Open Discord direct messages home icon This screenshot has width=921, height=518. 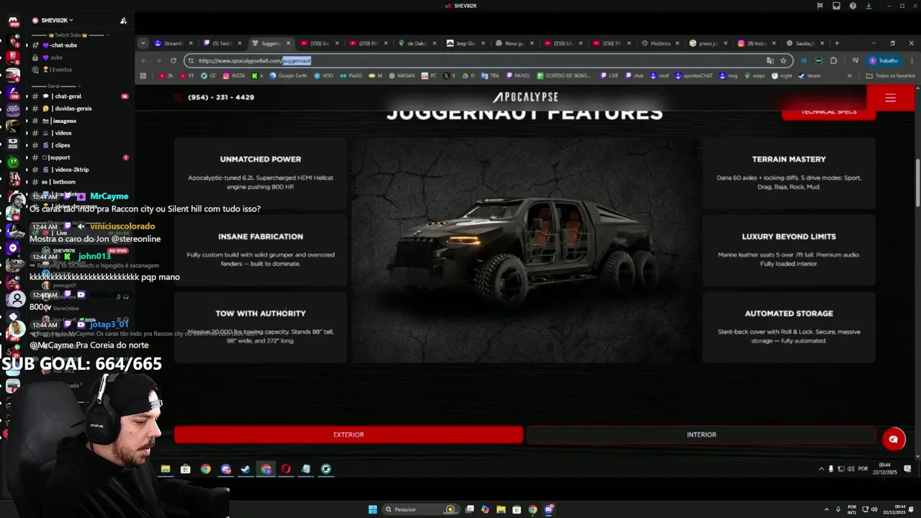[13, 22]
